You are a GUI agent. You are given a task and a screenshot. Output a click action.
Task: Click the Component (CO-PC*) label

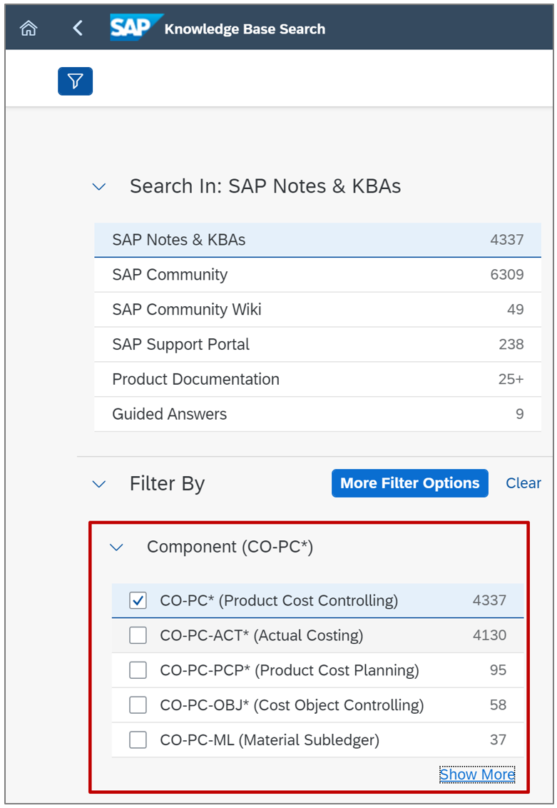point(230,547)
